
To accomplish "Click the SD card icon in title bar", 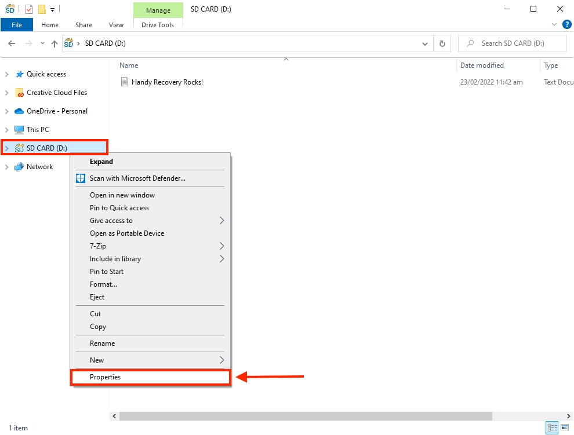I will [x=10, y=9].
